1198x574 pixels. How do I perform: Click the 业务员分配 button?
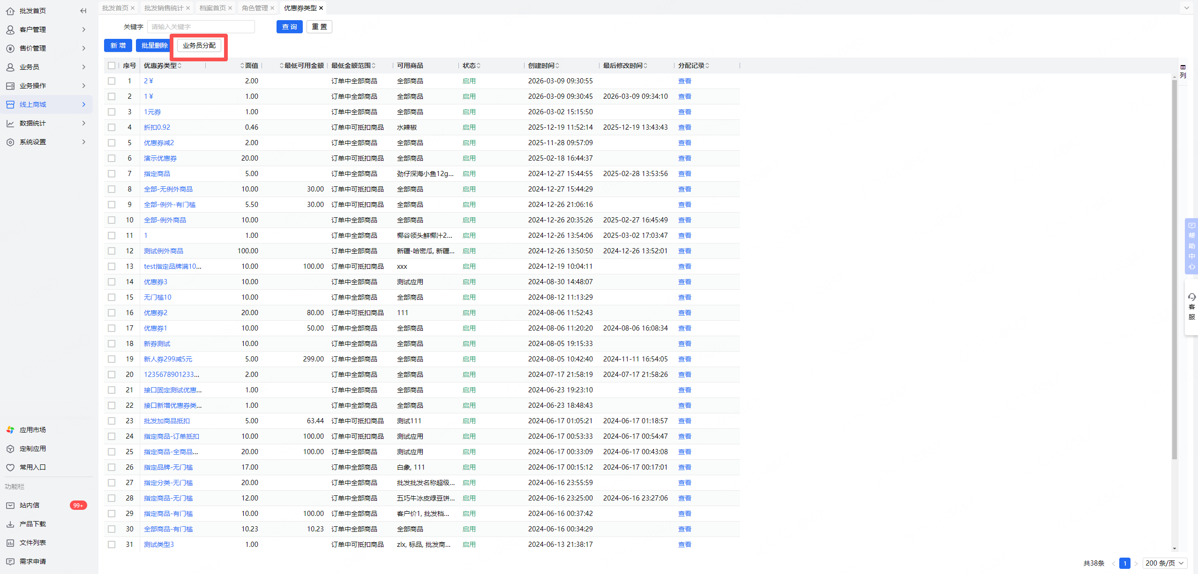(x=199, y=45)
